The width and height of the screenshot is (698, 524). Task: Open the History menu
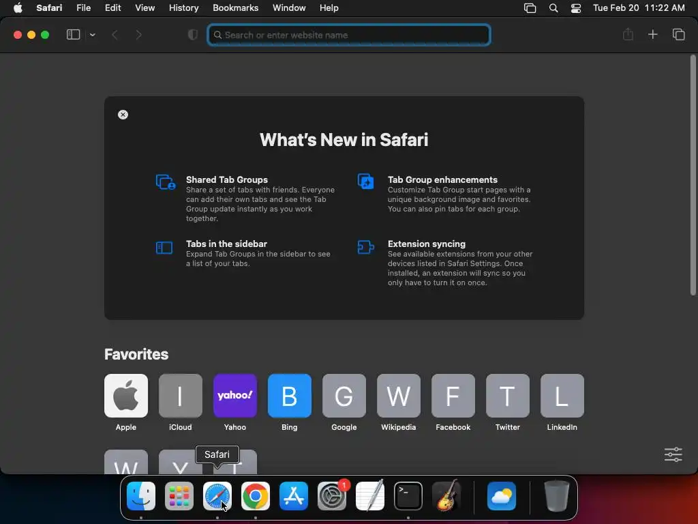tap(183, 8)
